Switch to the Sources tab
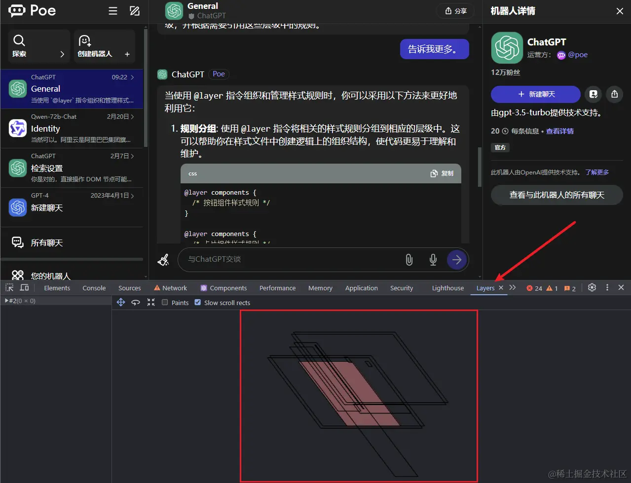 click(130, 288)
